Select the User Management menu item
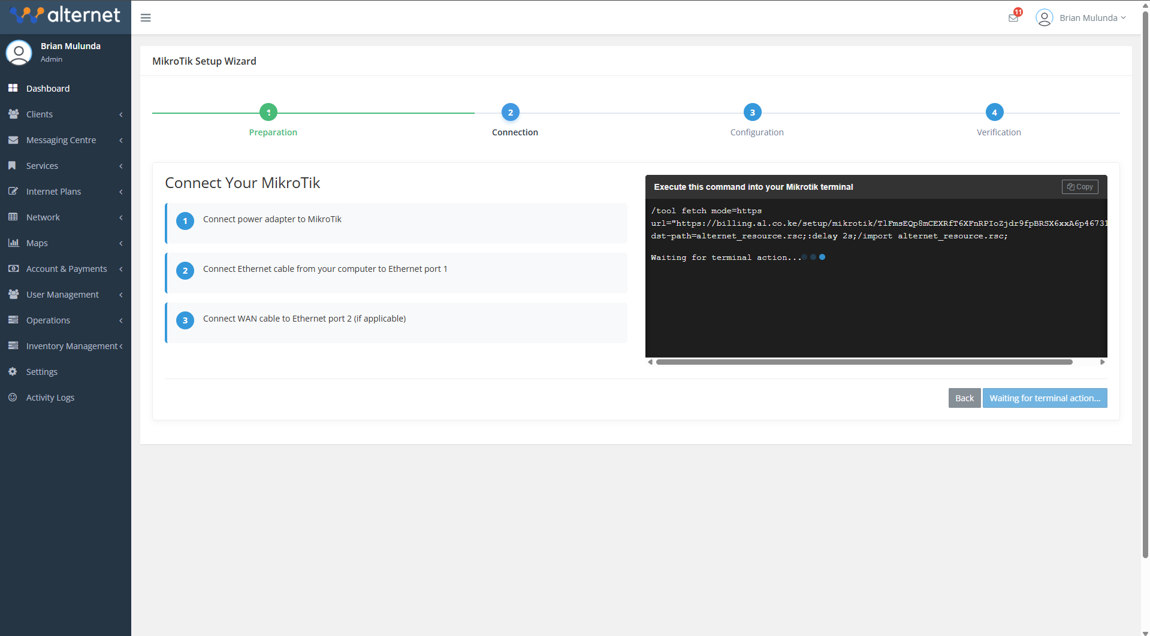This screenshot has height=636, width=1150. coord(62,294)
